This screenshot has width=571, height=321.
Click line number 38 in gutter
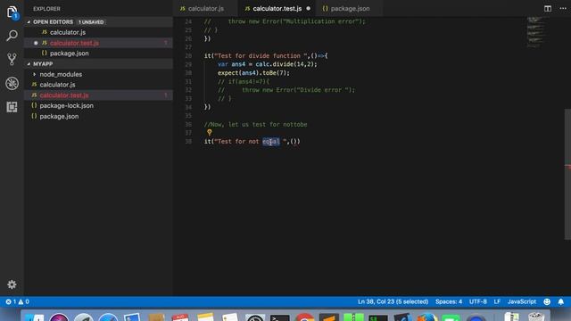coord(188,141)
